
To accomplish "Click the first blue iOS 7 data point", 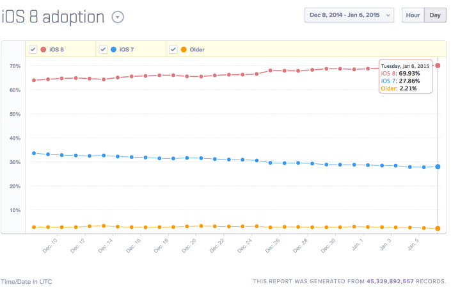I will (x=34, y=153).
